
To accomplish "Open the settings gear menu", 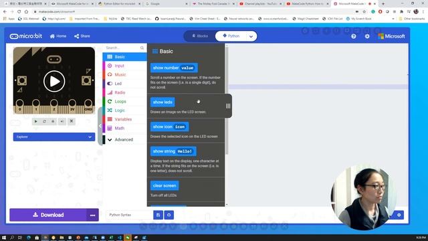I will pos(367,36).
